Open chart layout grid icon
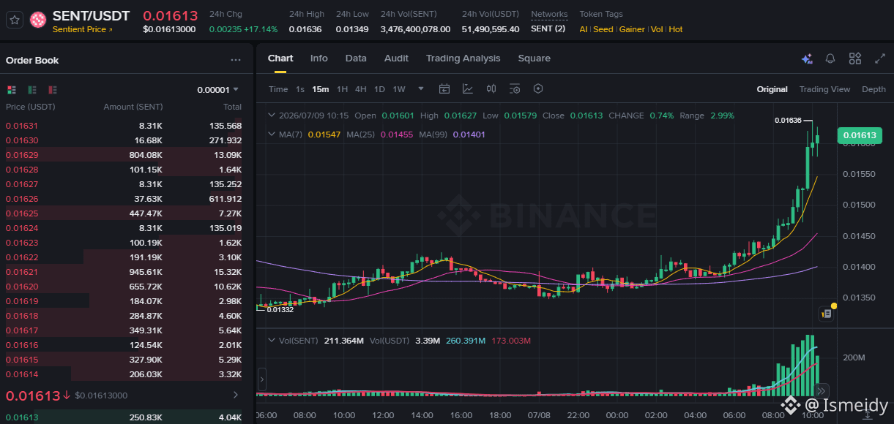Viewport: 894px width, 424px height. (x=854, y=58)
